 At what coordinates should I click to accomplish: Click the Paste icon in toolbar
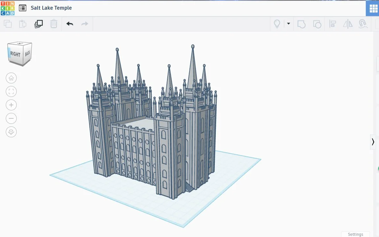[x=22, y=24]
